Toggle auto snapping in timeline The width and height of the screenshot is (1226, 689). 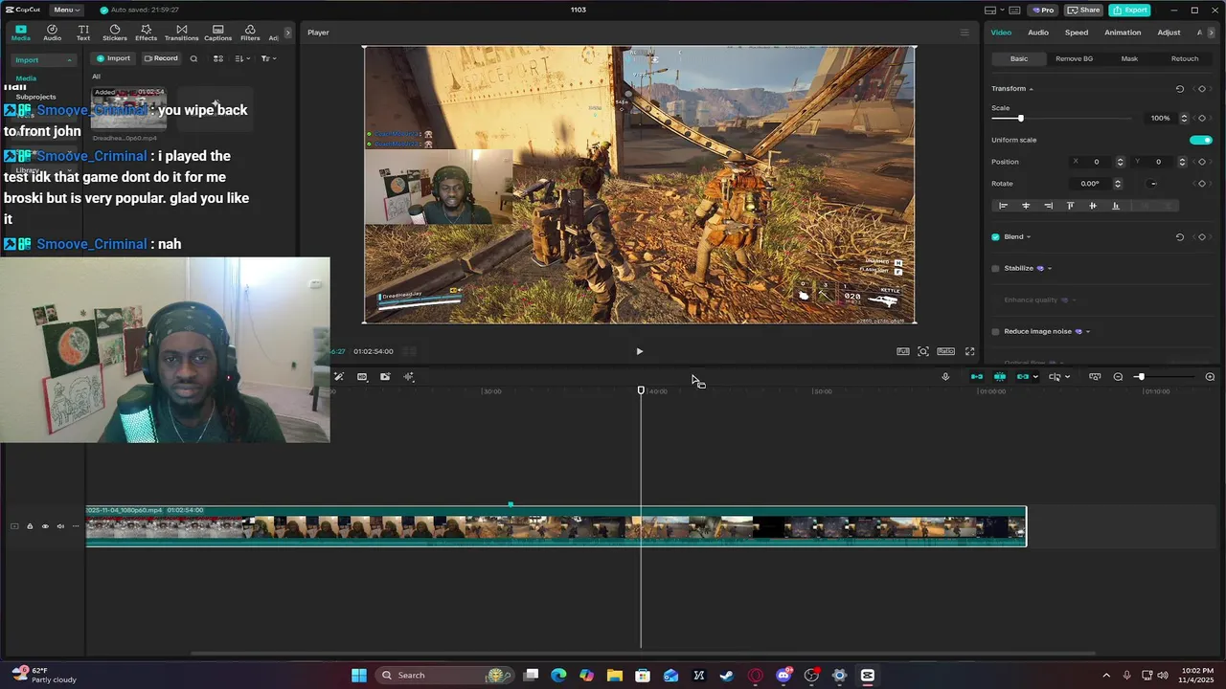[1000, 377]
